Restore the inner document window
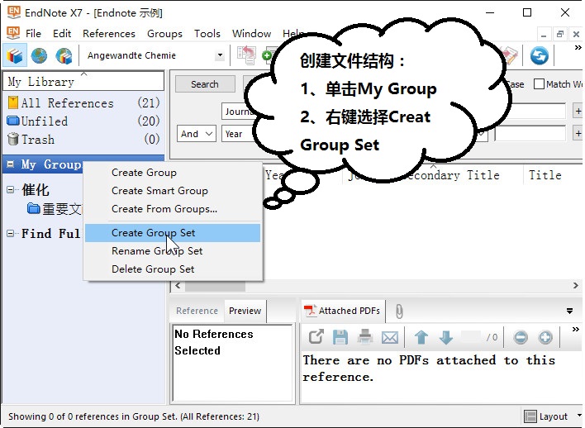 tap(560, 35)
